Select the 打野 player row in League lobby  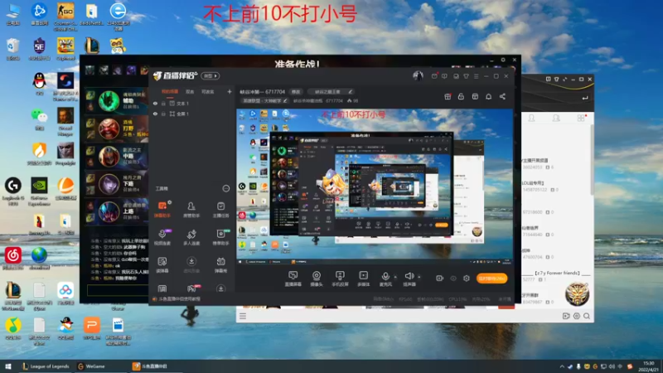click(116, 129)
